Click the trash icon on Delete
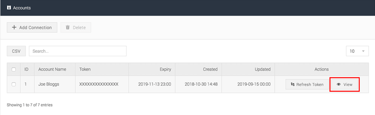 (x=68, y=27)
